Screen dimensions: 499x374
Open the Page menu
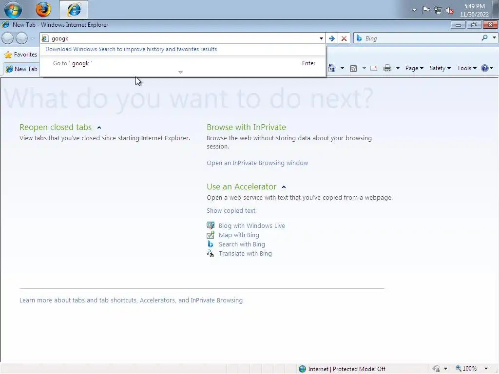pos(414,68)
